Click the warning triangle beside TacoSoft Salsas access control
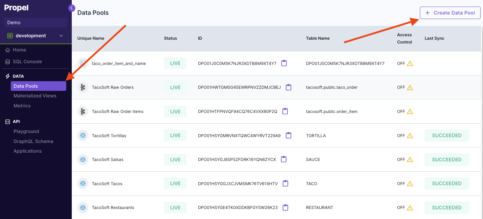 click(x=409, y=160)
